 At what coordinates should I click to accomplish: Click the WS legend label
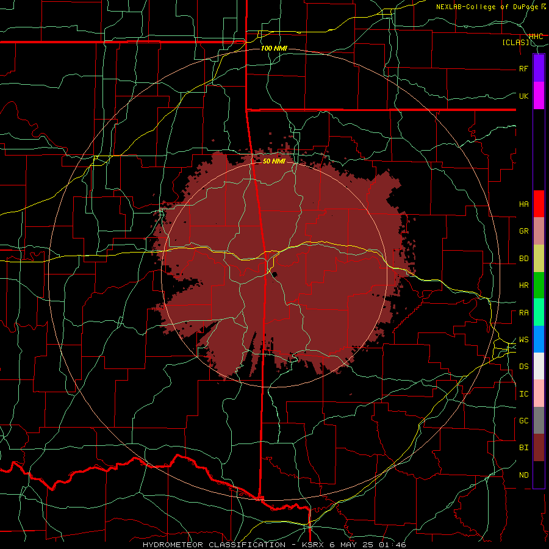tap(523, 340)
